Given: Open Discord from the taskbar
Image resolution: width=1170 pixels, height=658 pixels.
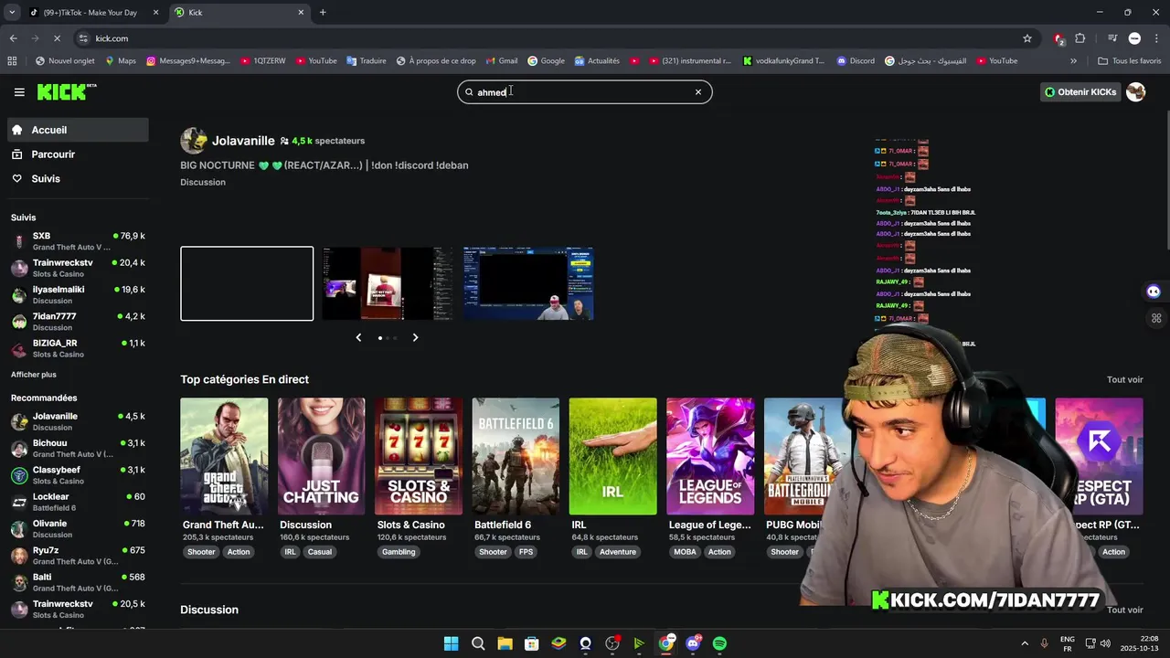Looking at the screenshot, I should tap(693, 643).
